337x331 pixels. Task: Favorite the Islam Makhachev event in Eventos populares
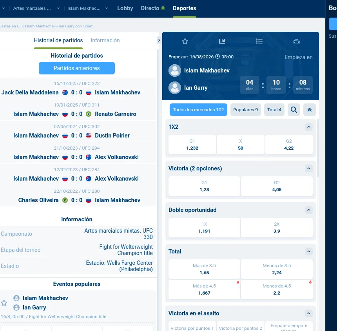pyautogui.click(x=4, y=303)
